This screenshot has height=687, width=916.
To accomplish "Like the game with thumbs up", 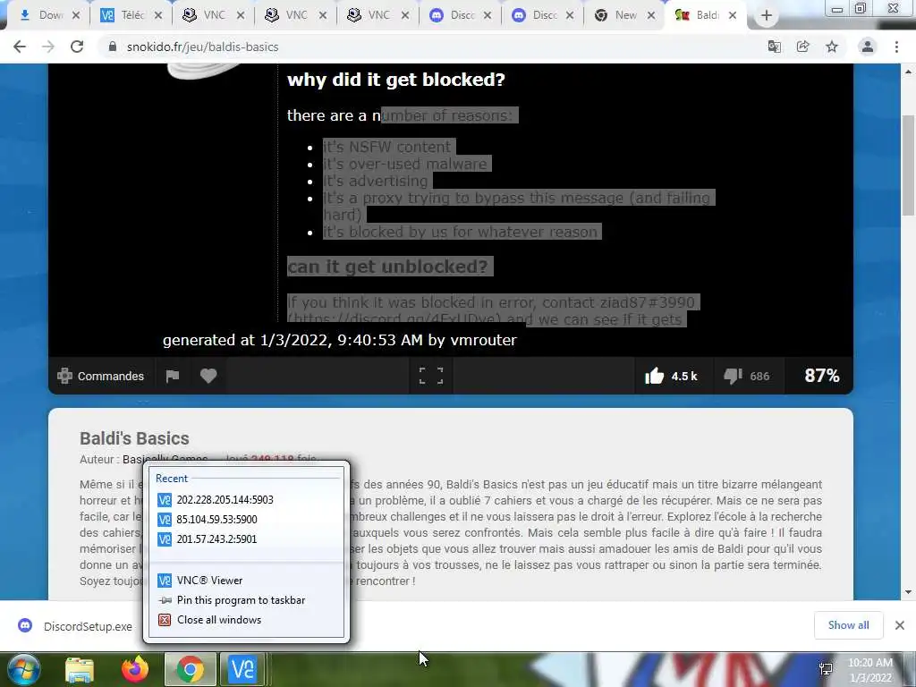I will [671, 377].
